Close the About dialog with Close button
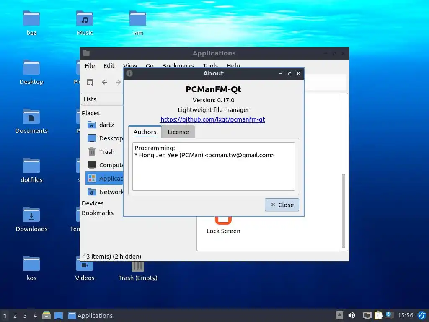This screenshot has width=429, height=322. [282, 205]
